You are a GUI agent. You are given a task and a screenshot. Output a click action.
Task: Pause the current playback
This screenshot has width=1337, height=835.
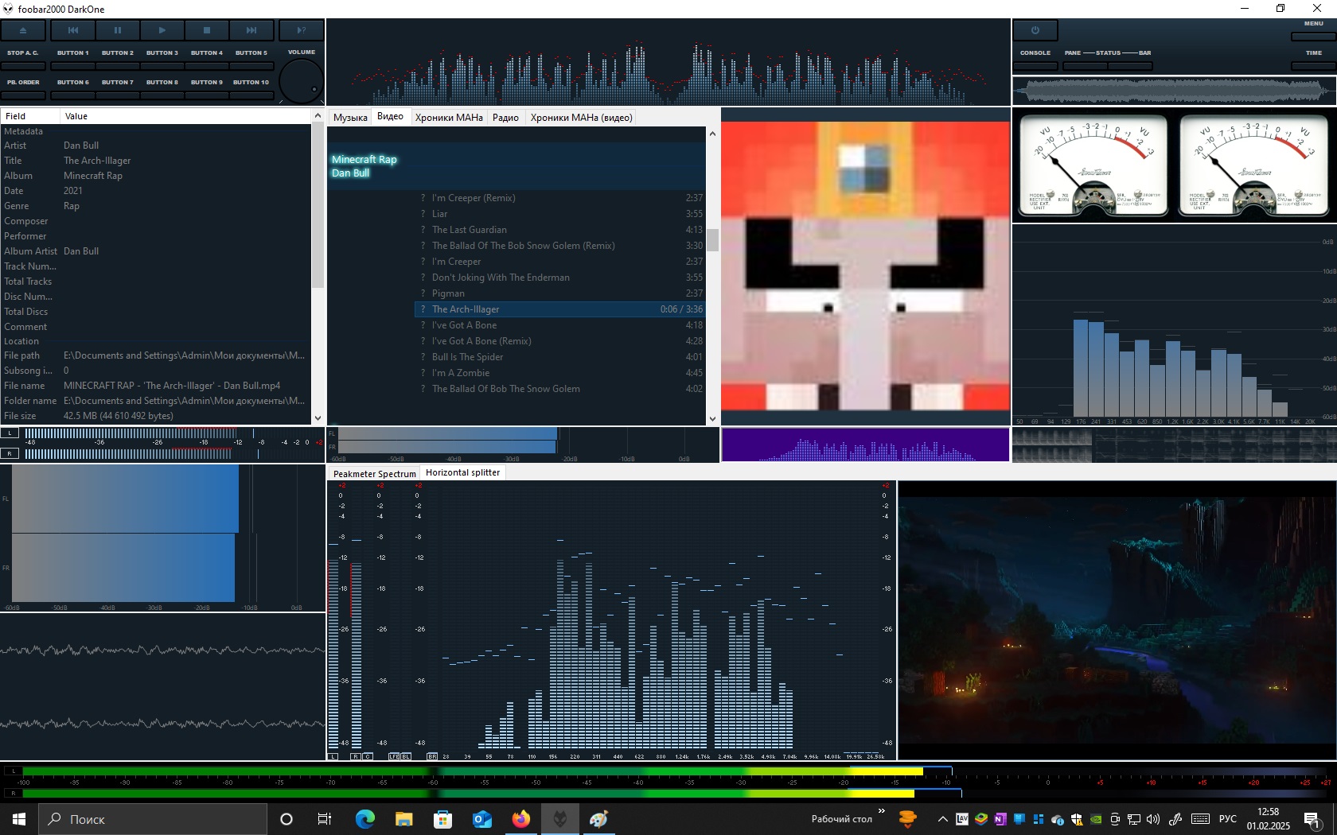tap(118, 30)
